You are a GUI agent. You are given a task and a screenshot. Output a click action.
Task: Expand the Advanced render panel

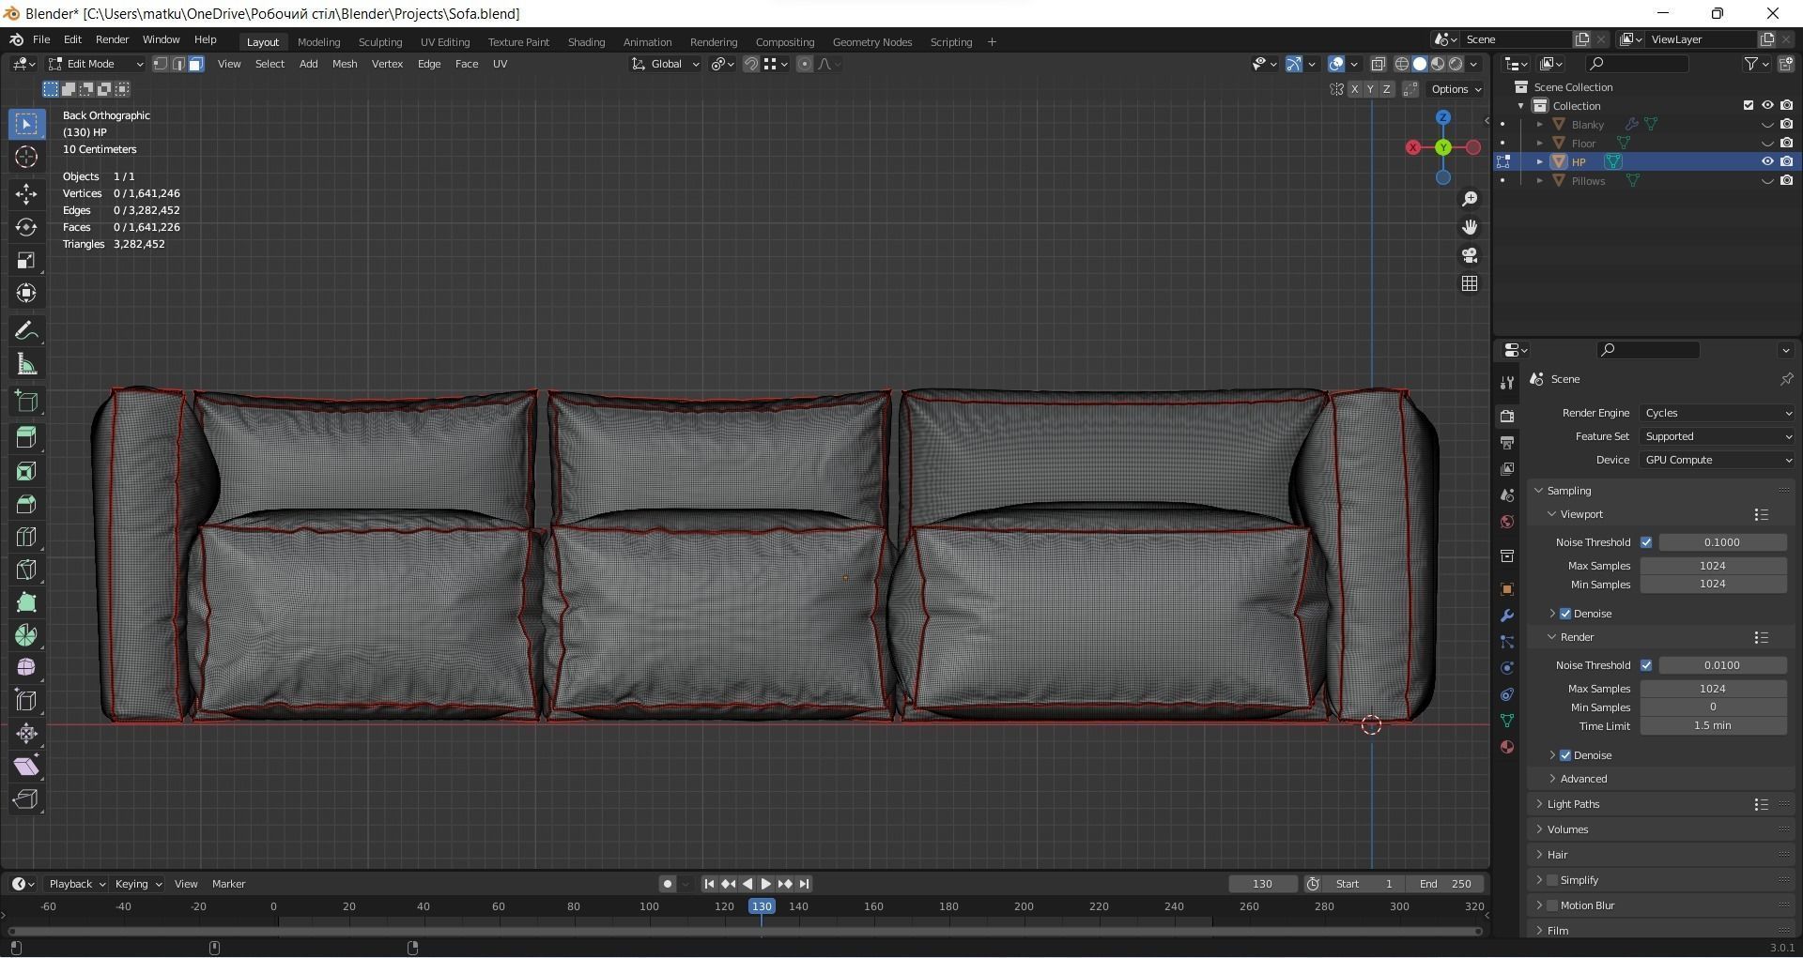[1583, 779]
